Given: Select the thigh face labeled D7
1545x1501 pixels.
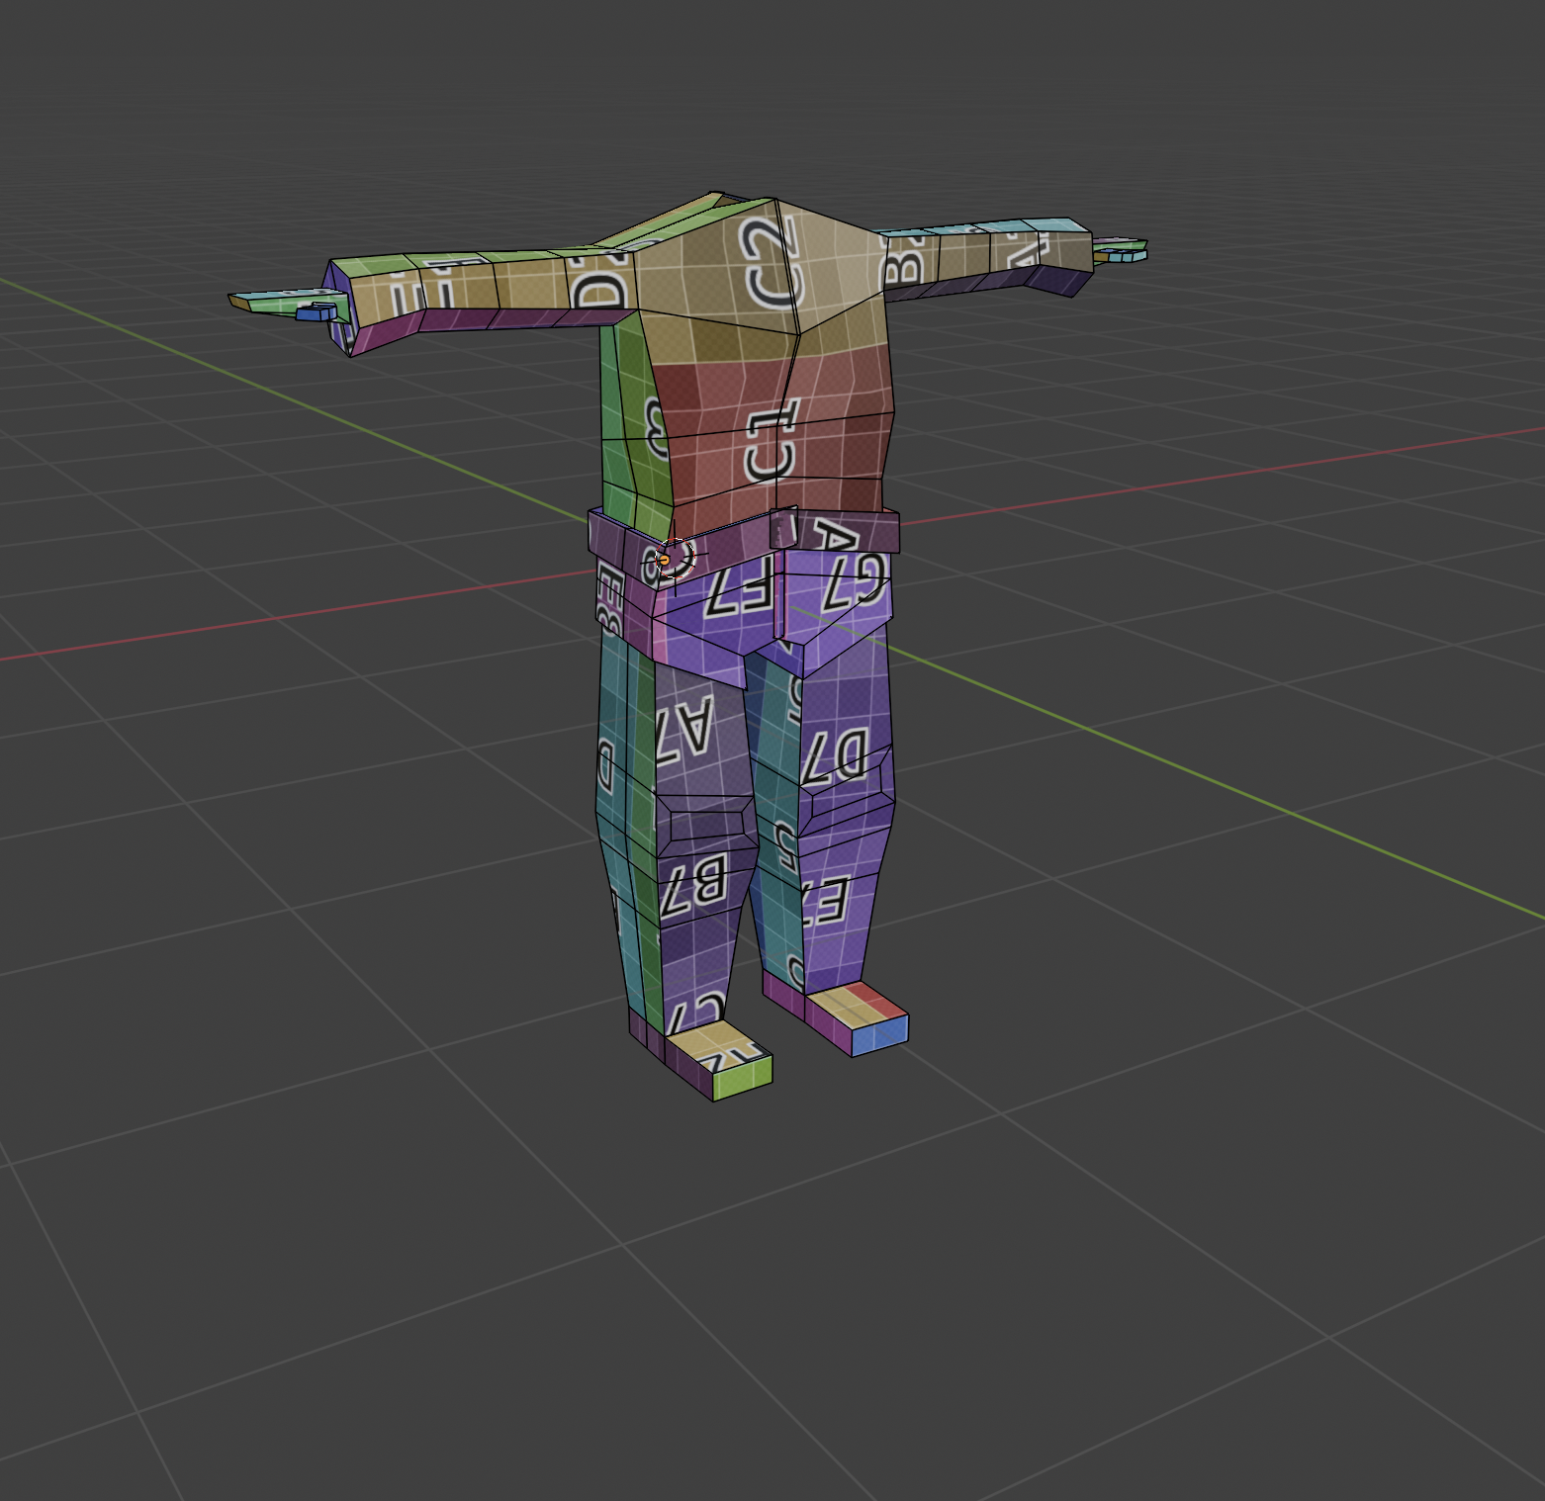Looking at the screenshot, I should pyautogui.click(x=837, y=756).
